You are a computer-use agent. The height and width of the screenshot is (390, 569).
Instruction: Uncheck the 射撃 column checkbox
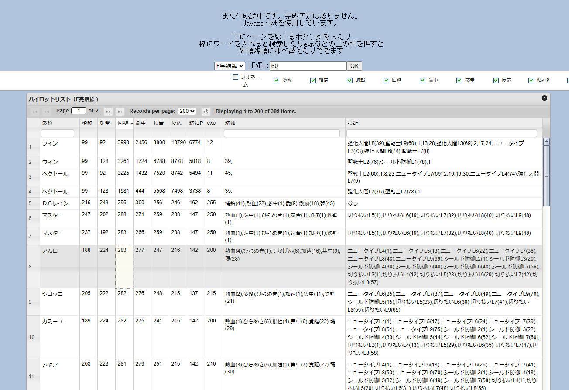tap(350, 80)
